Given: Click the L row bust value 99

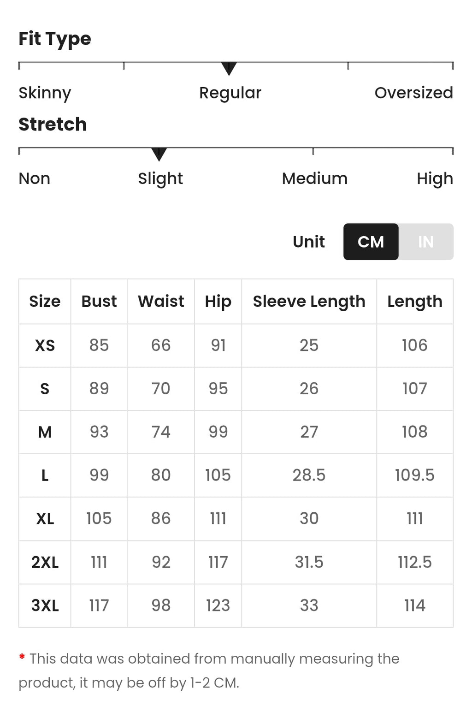Looking at the screenshot, I should (99, 475).
